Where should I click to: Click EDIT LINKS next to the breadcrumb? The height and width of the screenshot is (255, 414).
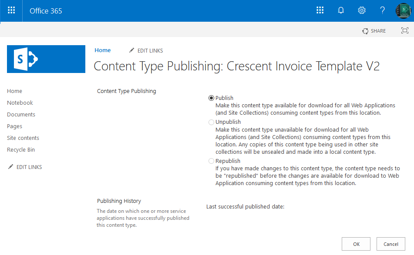click(146, 50)
